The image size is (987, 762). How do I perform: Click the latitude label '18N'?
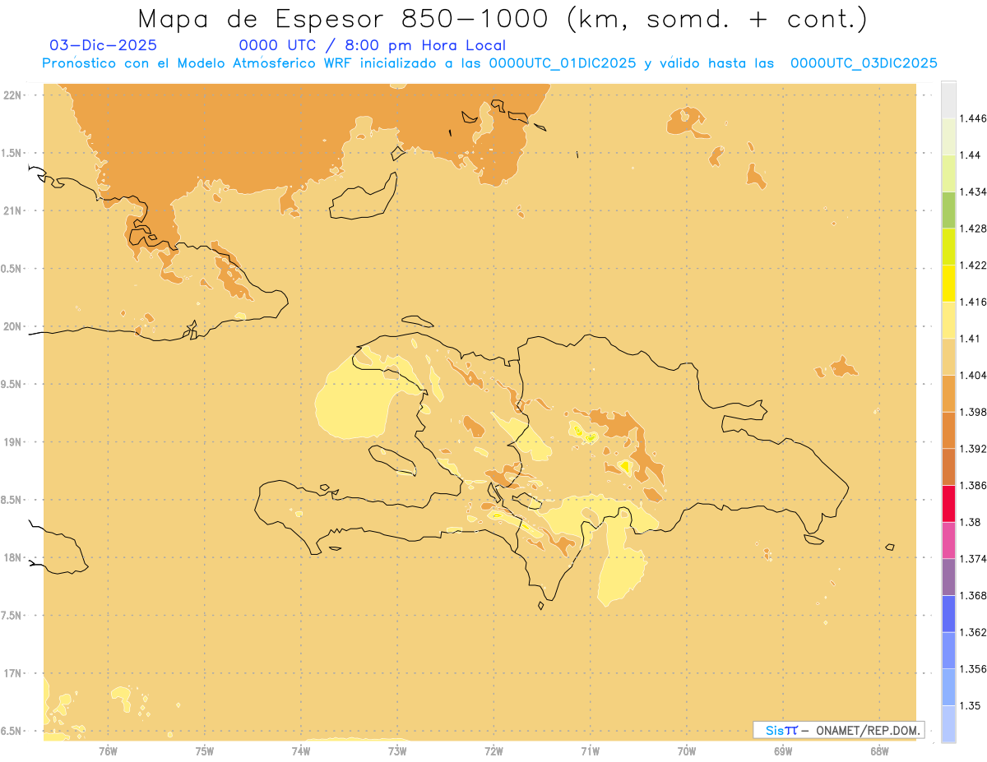(x=13, y=557)
